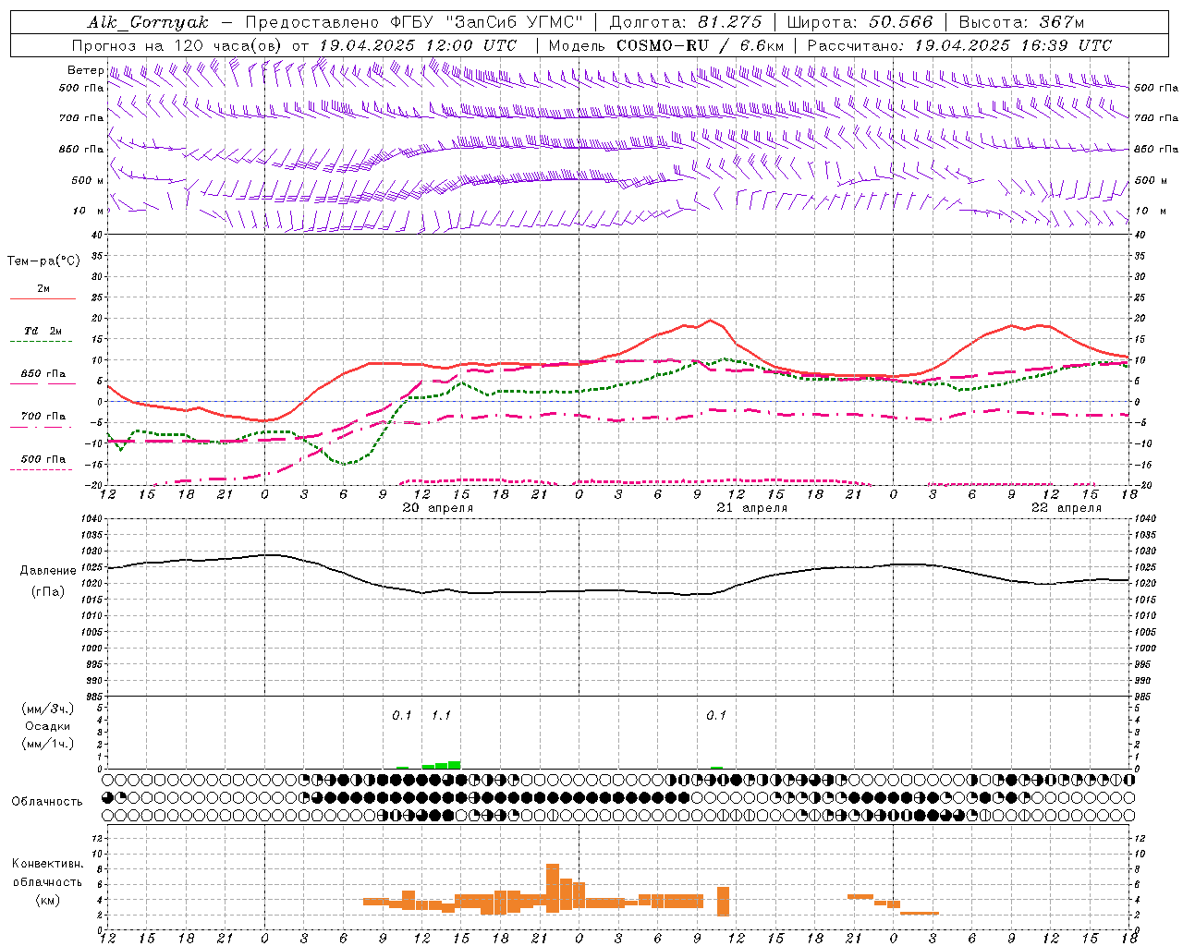Image resolution: width=1183 pixels, height=946 pixels.
Task: Click the 21 апреля date label
Action: click(752, 508)
